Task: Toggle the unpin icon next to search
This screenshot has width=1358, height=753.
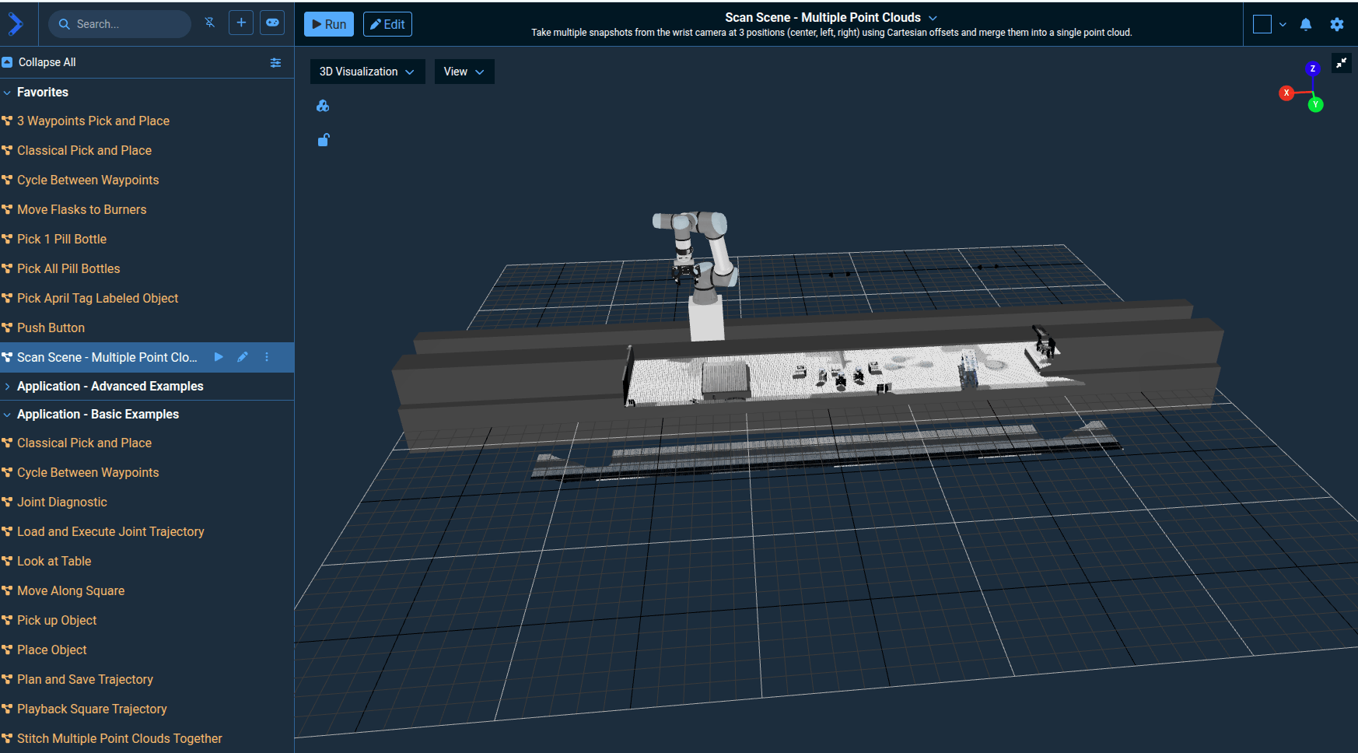Action: [x=210, y=23]
